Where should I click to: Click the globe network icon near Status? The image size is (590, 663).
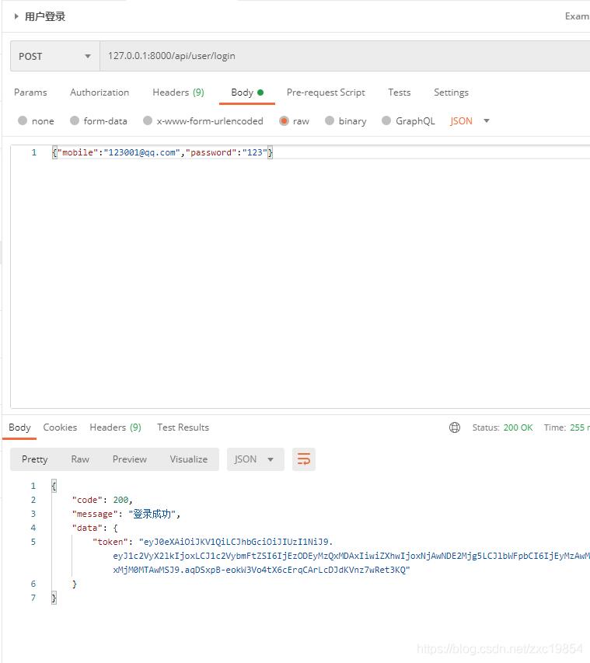point(455,427)
